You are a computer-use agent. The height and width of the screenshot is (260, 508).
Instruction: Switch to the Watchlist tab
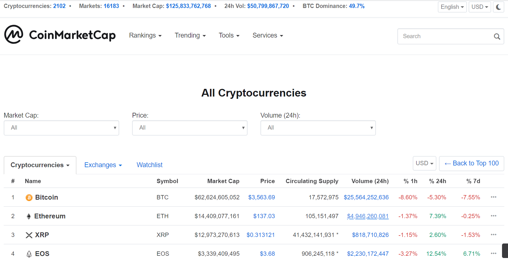tap(149, 165)
